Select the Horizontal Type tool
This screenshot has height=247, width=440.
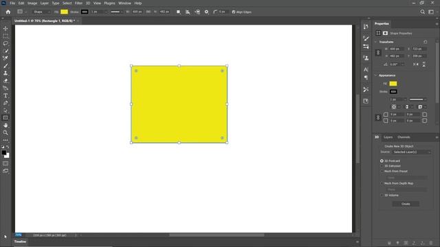pyautogui.click(x=5, y=95)
